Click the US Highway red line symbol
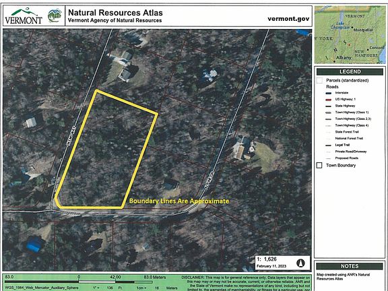 [329, 100]
